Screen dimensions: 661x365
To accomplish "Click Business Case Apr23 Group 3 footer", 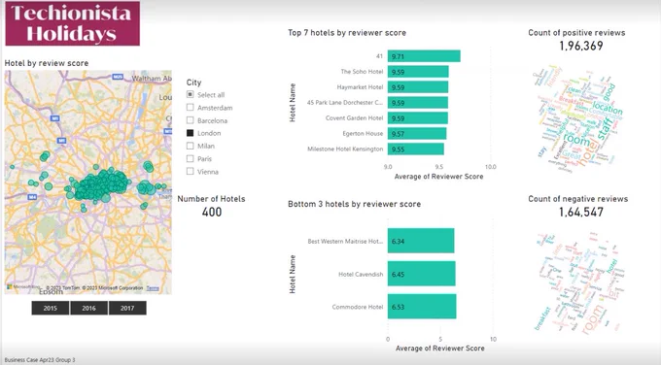I will (40, 360).
